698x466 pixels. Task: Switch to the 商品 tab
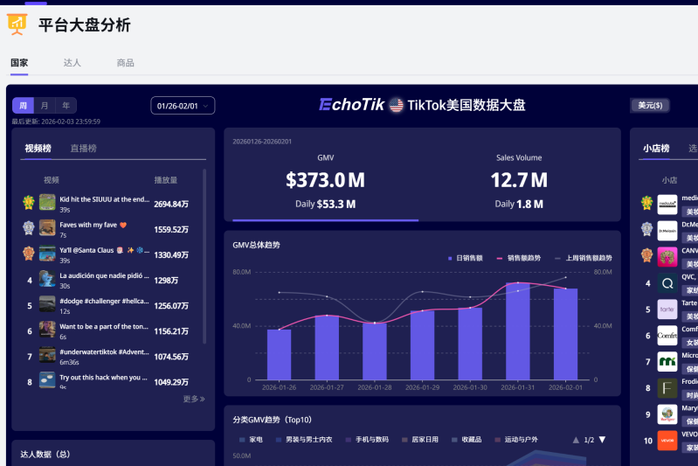tap(125, 63)
